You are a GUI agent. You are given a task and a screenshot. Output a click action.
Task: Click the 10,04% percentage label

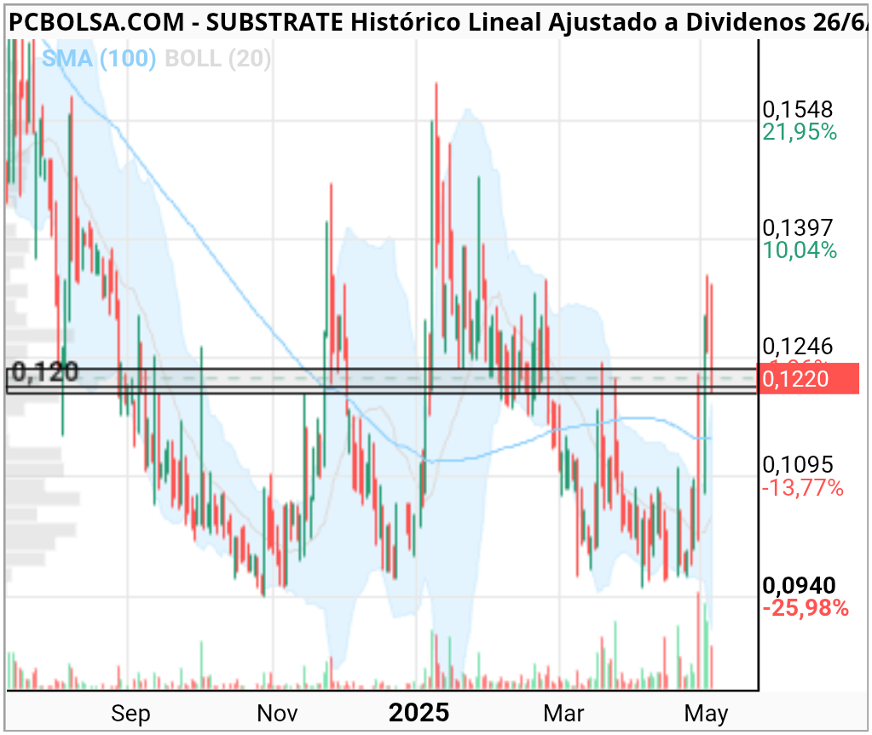(800, 250)
